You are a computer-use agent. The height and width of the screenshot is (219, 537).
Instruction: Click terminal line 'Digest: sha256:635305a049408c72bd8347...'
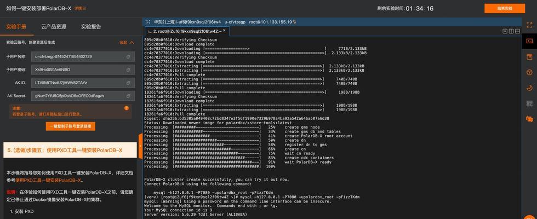click(x=237, y=118)
